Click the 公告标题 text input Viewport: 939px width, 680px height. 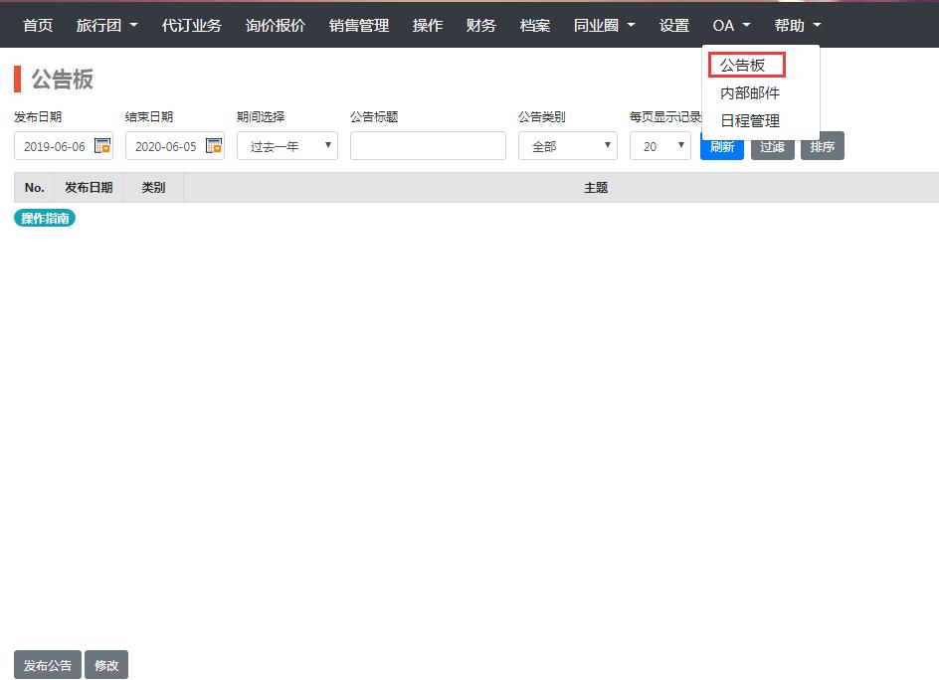click(x=428, y=146)
